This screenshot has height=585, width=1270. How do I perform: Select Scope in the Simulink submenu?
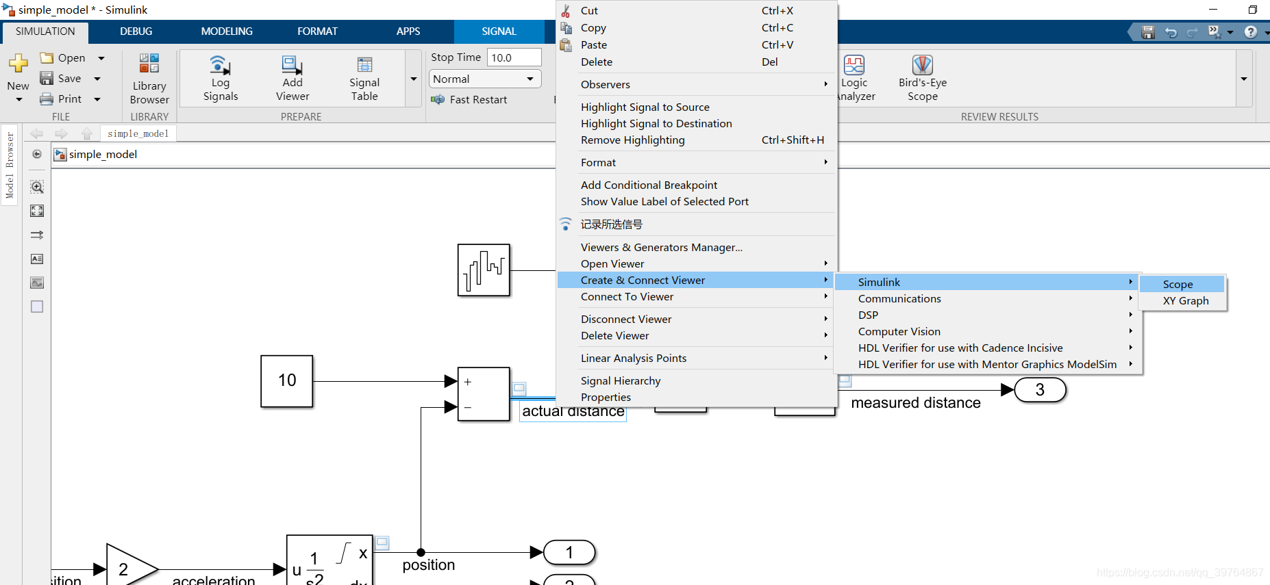(1182, 284)
